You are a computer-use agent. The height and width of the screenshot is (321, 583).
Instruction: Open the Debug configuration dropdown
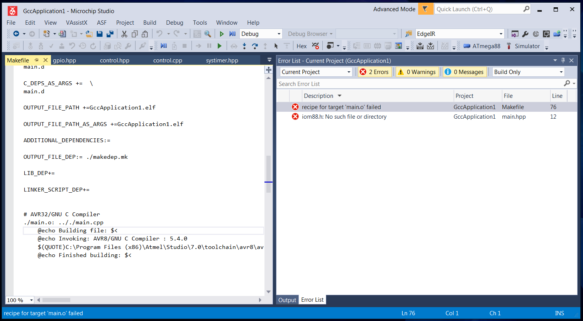[279, 34]
